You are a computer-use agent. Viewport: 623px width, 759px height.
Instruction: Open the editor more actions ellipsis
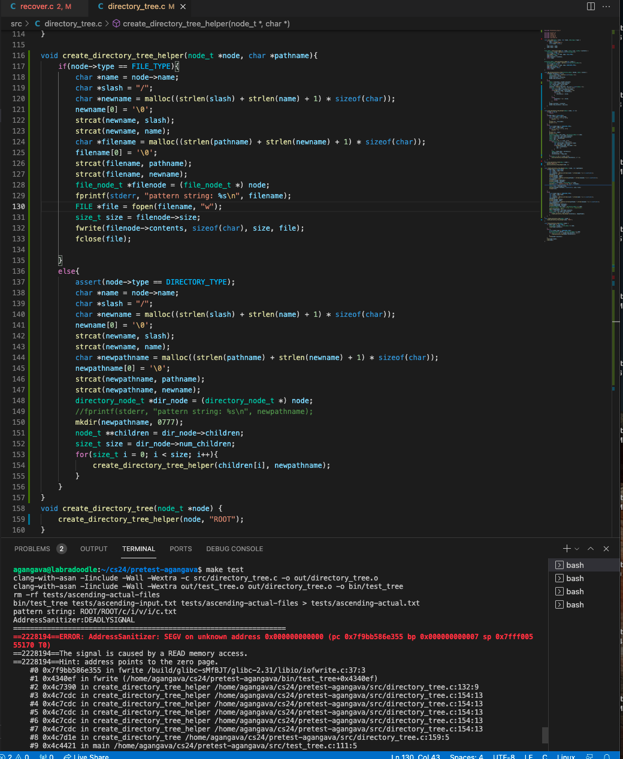click(x=607, y=7)
